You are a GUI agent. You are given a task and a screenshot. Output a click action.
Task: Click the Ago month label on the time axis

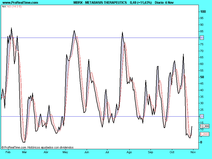(129, 152)
